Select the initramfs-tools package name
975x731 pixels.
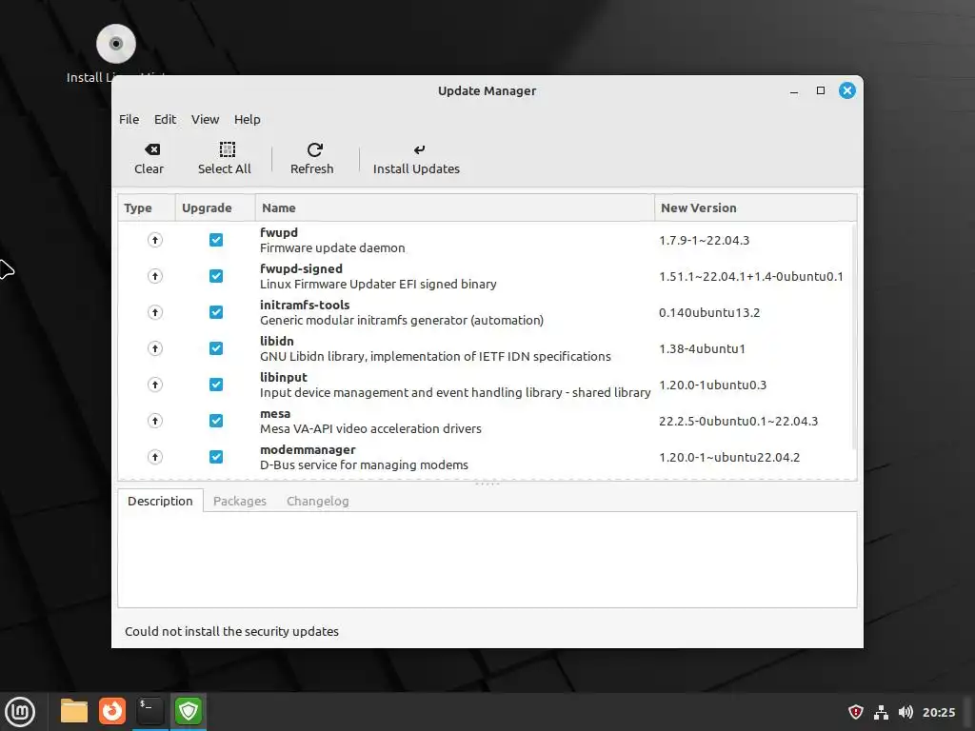(305, 305)
